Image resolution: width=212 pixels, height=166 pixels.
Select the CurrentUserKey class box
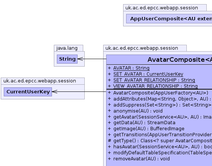(x=28, y=92)
